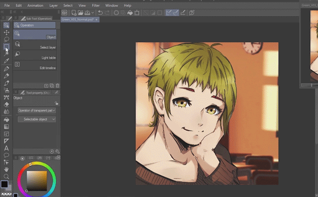Select the Rectangle selection tool
Image resolution: width=318 pixels, height=197 pixels.
coord(6,47)
